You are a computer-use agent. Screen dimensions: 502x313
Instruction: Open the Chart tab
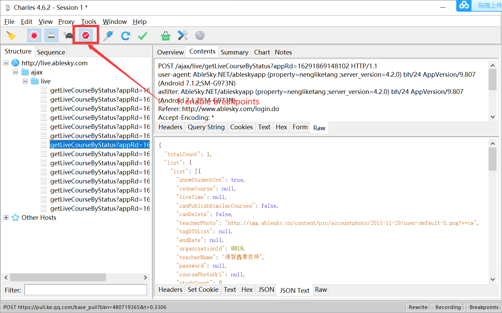(262, 52)
